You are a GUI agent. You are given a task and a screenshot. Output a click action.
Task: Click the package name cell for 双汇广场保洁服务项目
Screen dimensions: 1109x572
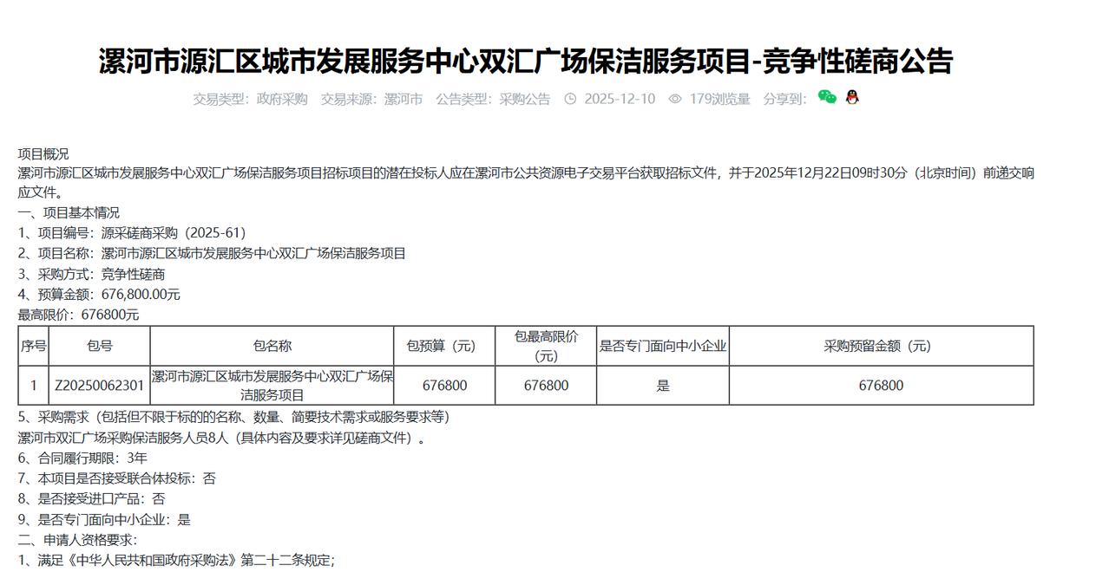tap(272, 385)
